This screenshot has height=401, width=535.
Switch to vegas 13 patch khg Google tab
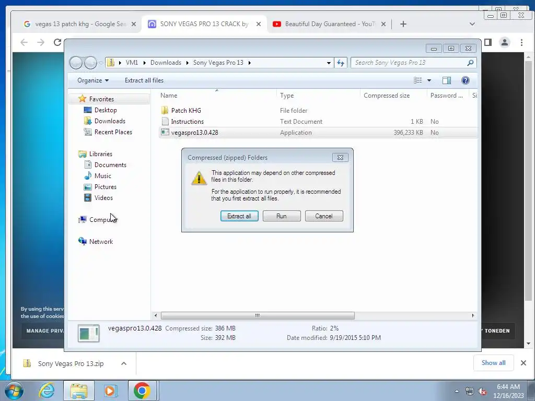[x=80, y=24]
